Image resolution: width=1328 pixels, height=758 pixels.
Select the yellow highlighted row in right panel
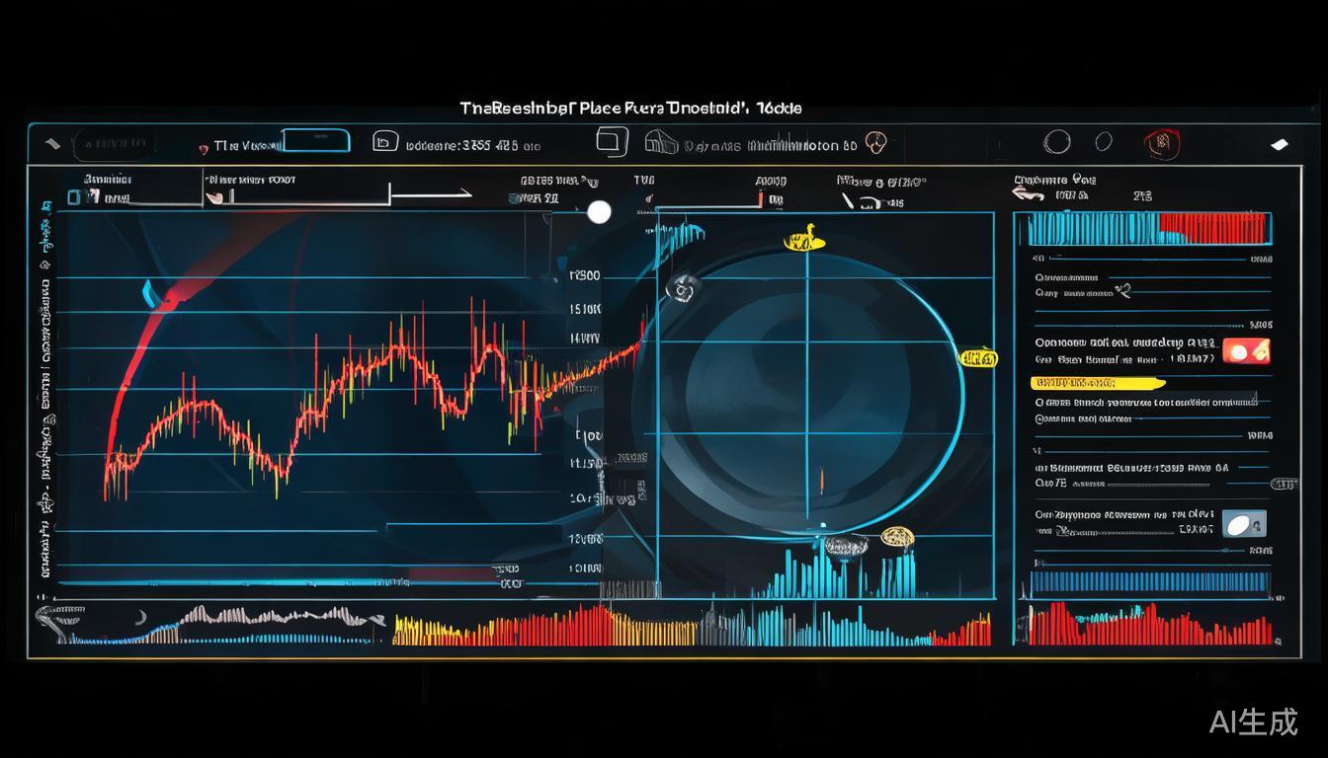1097,383
